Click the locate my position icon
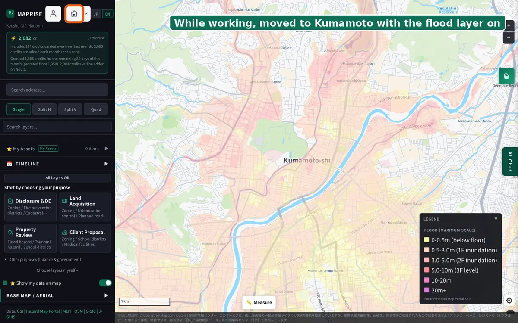The image size is (518, 323). coord(509,301)
